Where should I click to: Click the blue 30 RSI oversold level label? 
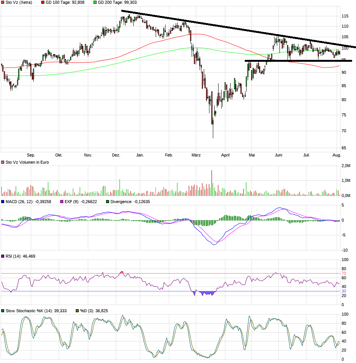click(x=344, y=291)
